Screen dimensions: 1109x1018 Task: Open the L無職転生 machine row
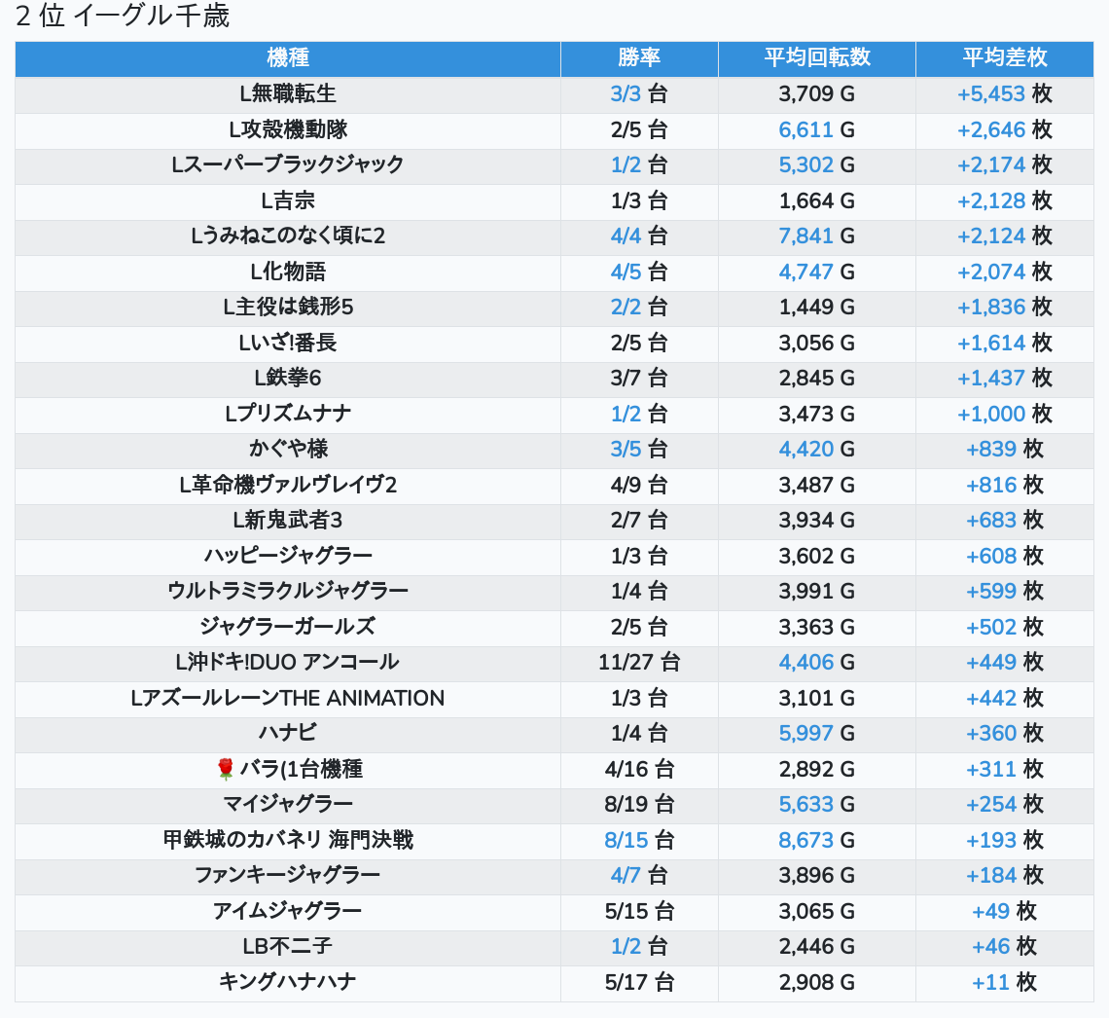point(288,94)
